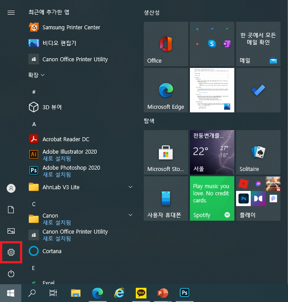
Task: Open the weather tile for 서울
Action: point(212,152)
